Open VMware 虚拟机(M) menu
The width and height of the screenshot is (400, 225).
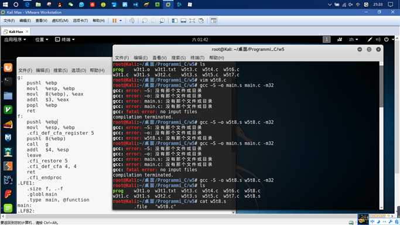60,21
